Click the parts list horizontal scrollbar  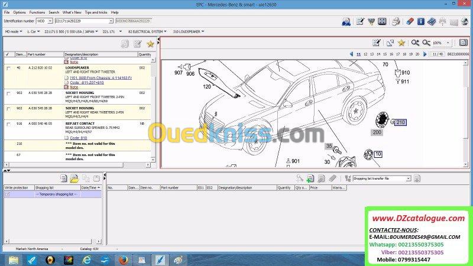pos(77,165)
